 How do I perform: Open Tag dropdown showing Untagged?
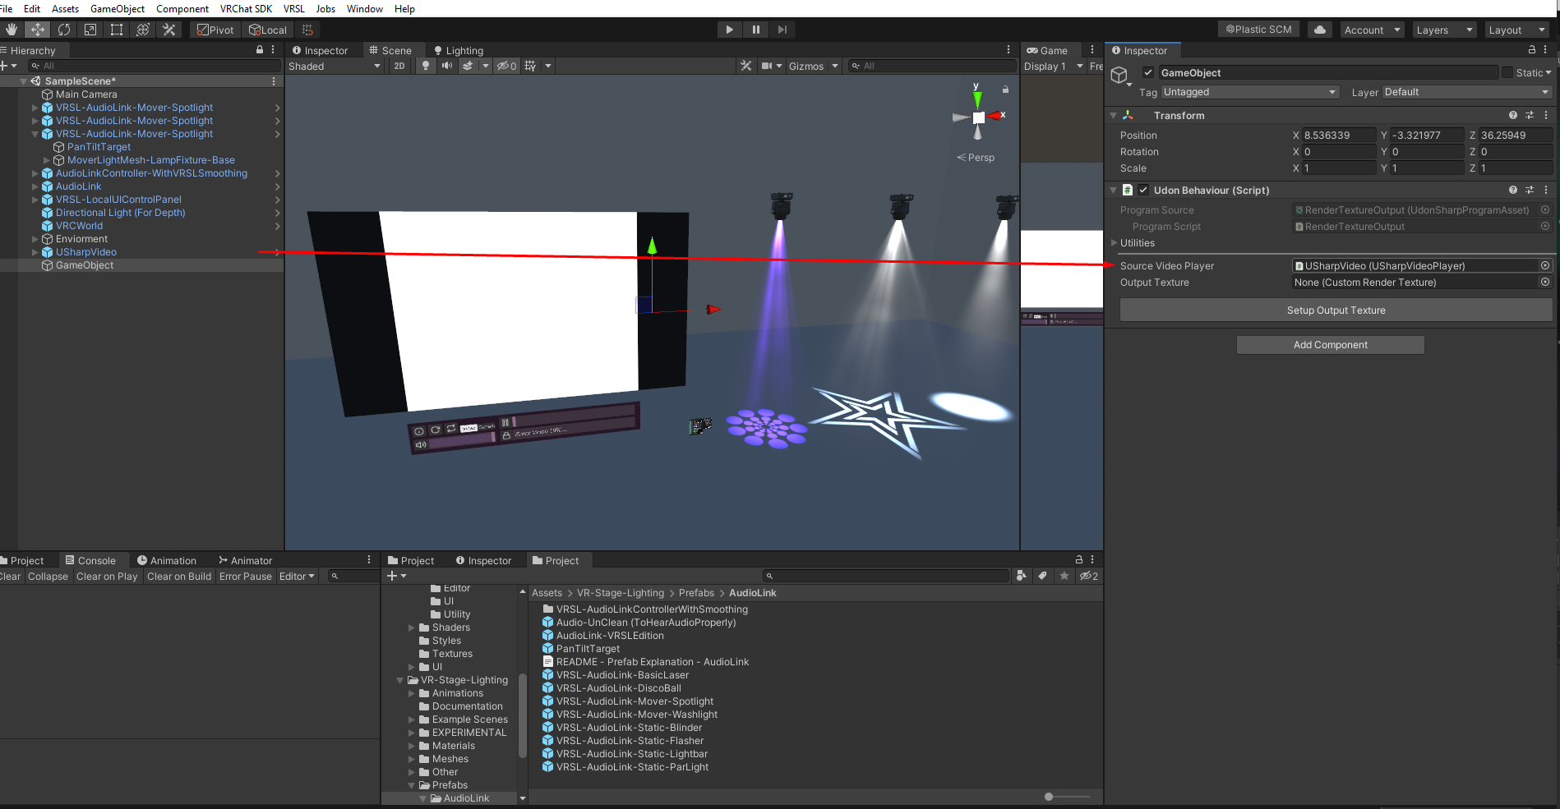click(1250, 92)
